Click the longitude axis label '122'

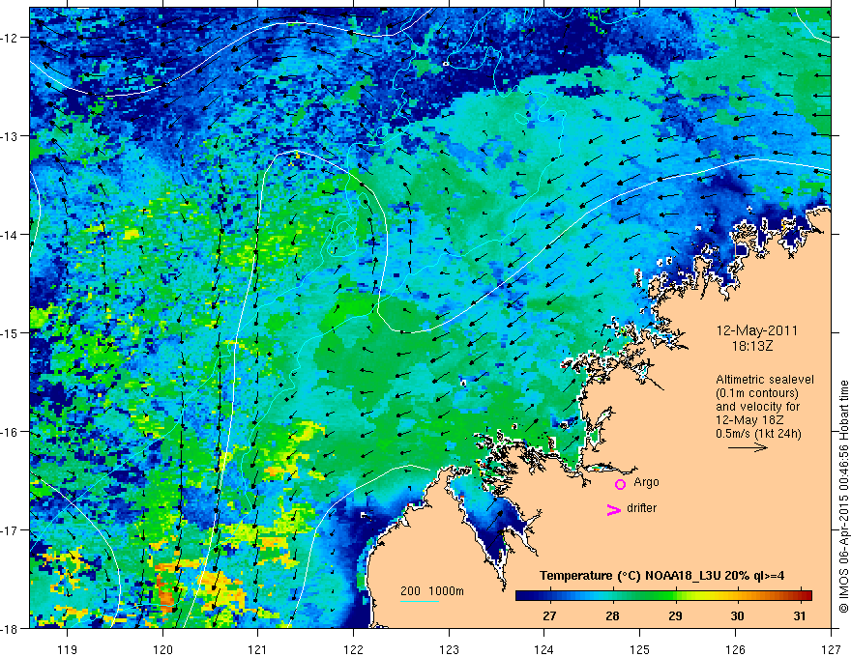tap(353, 649)
